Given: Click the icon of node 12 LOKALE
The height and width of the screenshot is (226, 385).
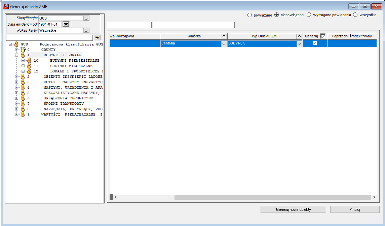Looking at the screenshot, I should [29, 71].
